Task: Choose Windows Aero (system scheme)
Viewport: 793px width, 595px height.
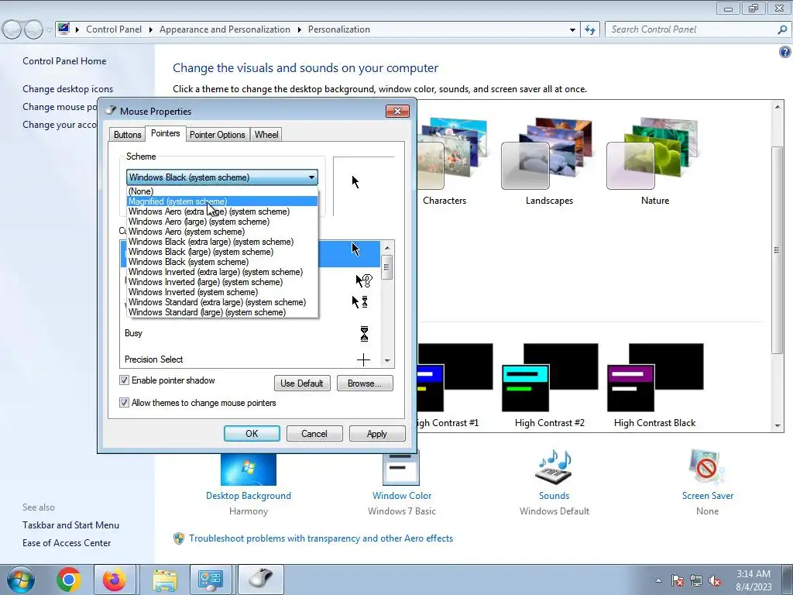Action: pyautogui.click(x=222, y=232)
